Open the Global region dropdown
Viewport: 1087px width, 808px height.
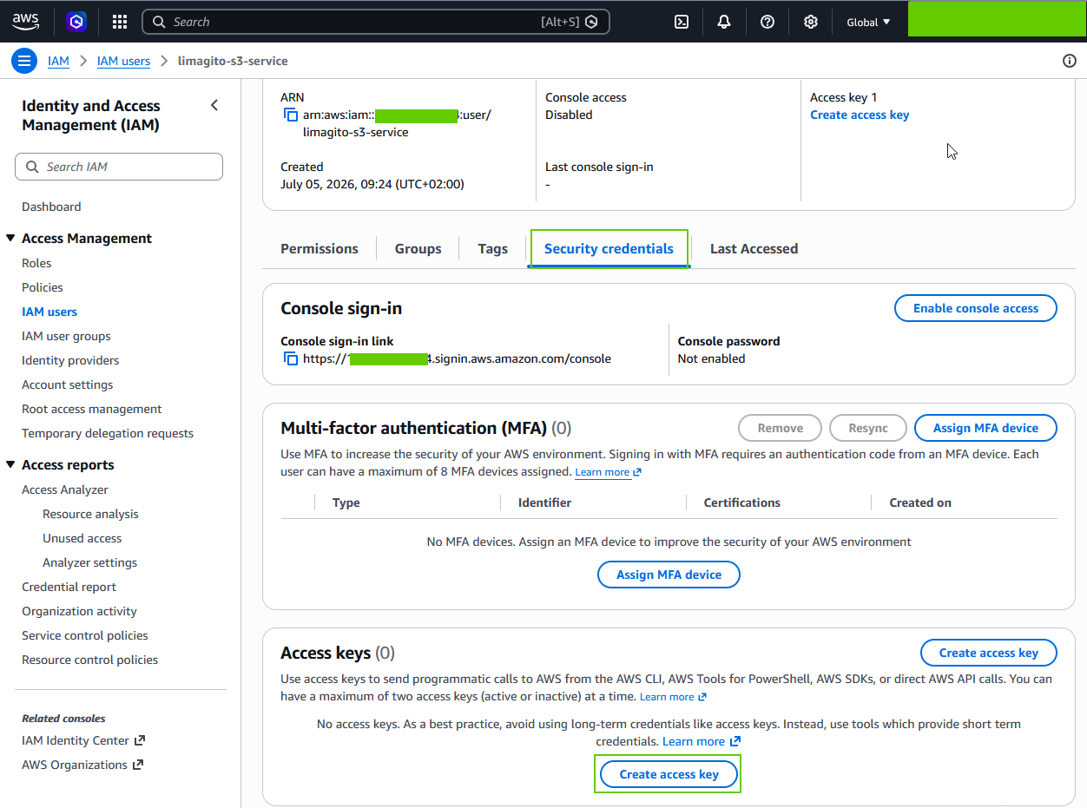pos(868,22)
